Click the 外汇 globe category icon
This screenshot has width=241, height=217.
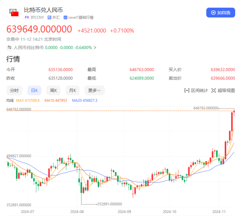click(x=49, y=17)
